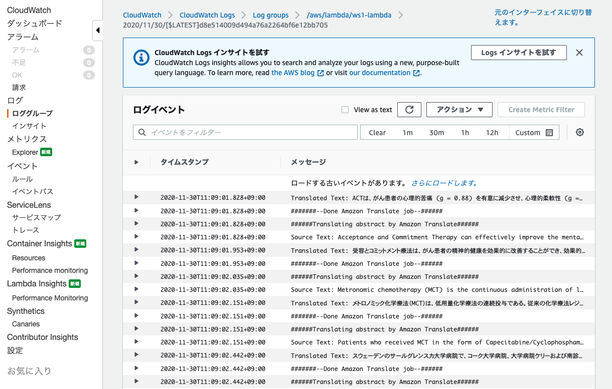The width and height of the screenshot is (612, 389).
Task: Open OK alarms in the sidebar
Action: [17, 75]
